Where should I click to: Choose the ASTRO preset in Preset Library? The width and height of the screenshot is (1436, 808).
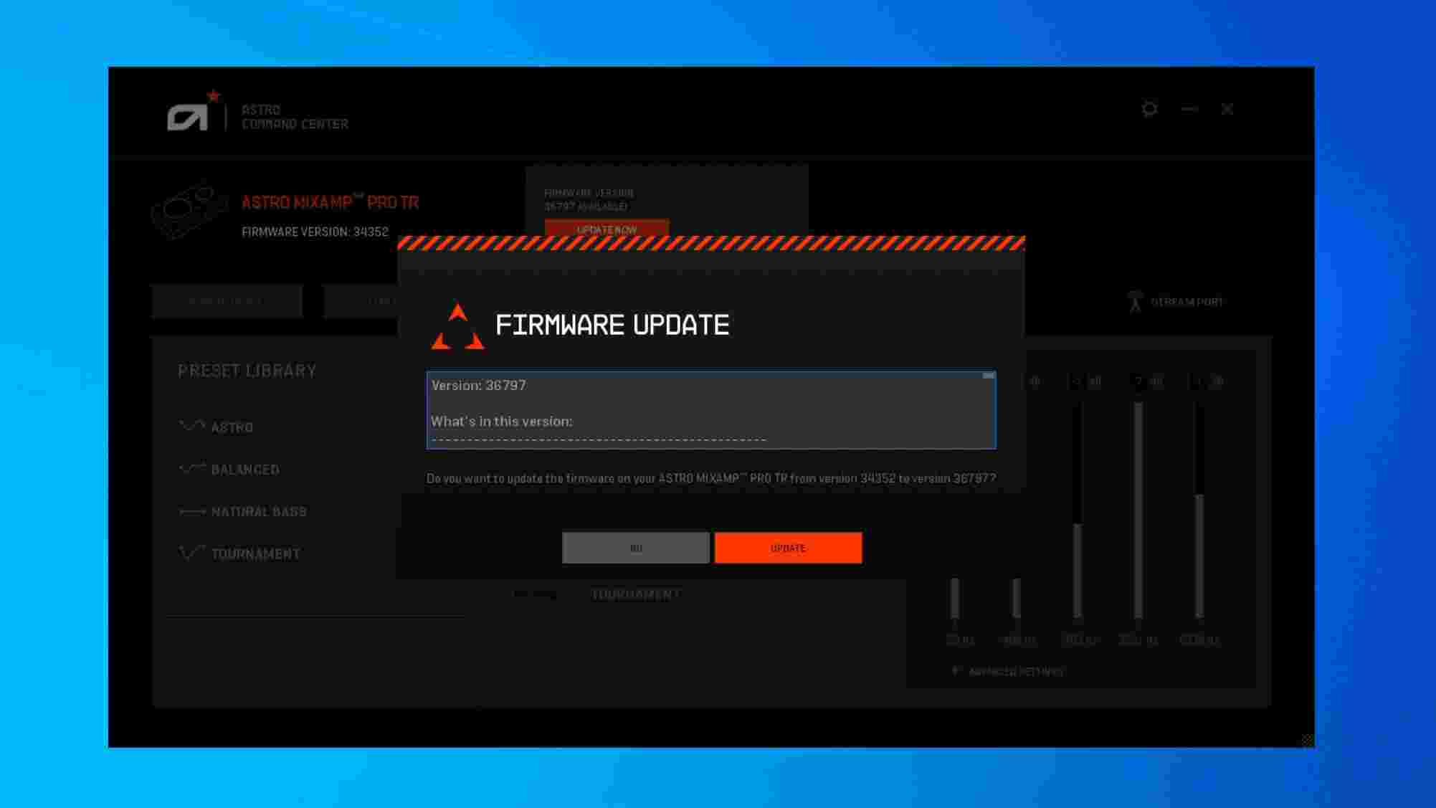pos(232,427)
